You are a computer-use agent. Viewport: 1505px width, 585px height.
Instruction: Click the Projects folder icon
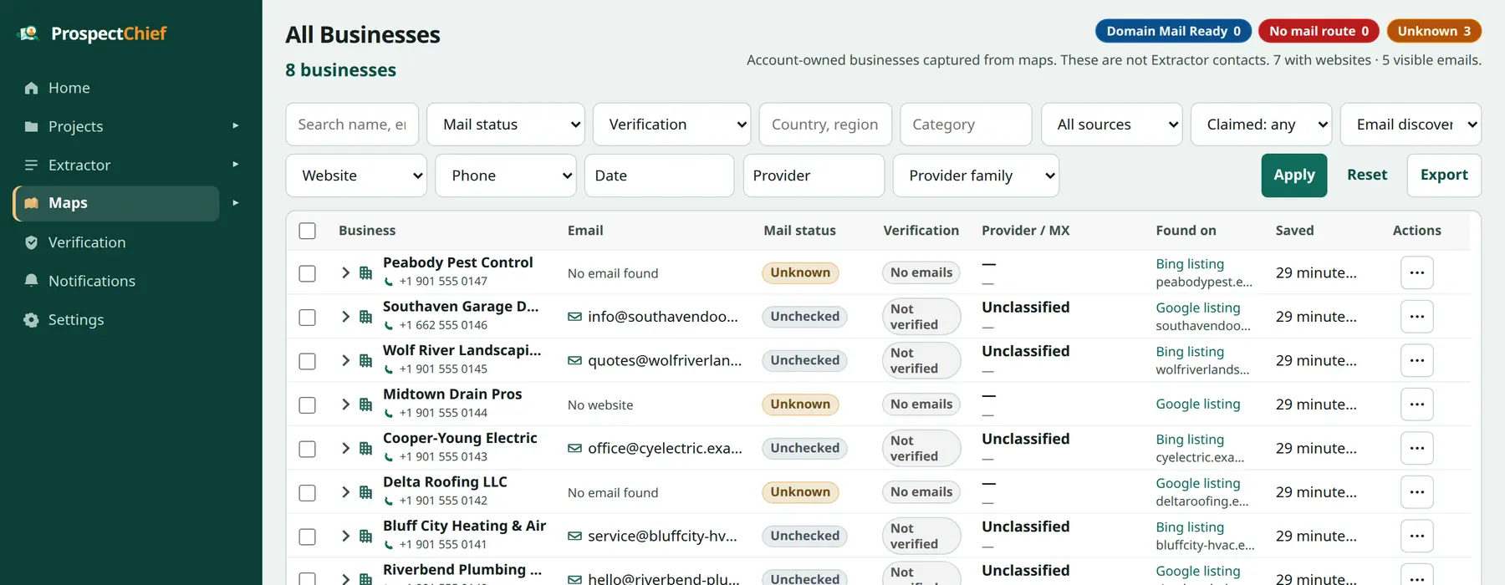tap(32, 126)
